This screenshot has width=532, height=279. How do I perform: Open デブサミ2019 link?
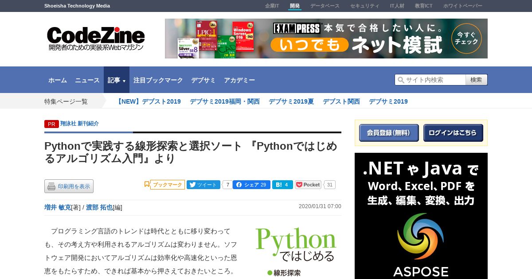click(x=388, y=101)
